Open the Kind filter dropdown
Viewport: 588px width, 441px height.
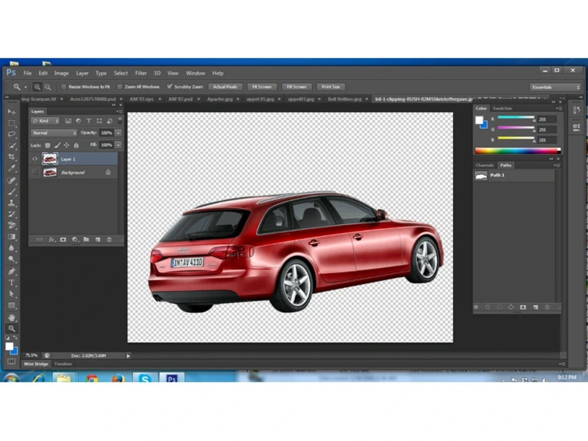45,121
